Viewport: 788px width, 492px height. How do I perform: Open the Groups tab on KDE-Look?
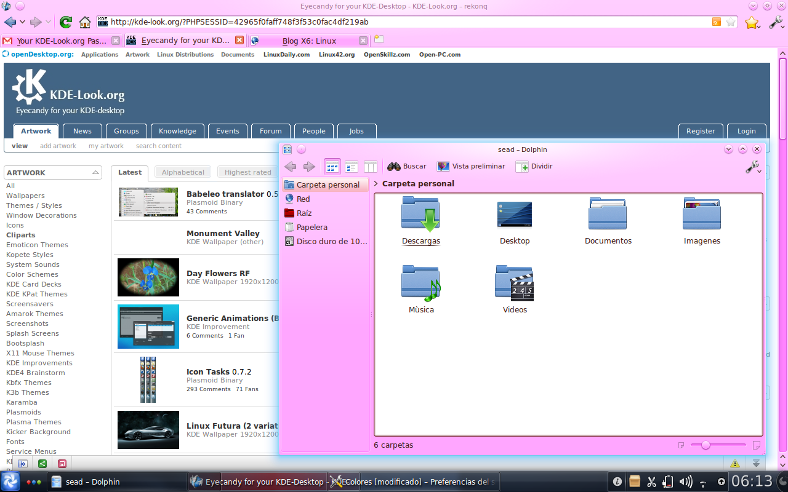pos(126,131)
